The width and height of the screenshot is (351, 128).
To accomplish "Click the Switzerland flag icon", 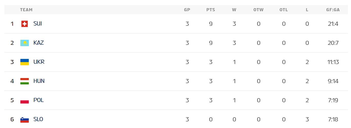I will 24,24.
